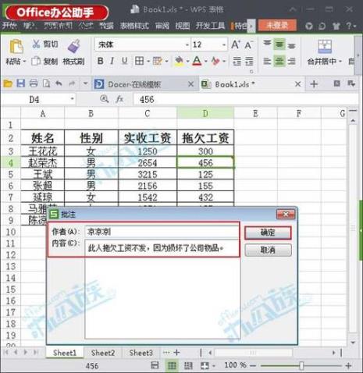The image size is (363, 373).
Task: Expand the Paste (粘贴) dropdown arrow
Action: [x=25, y=62]
